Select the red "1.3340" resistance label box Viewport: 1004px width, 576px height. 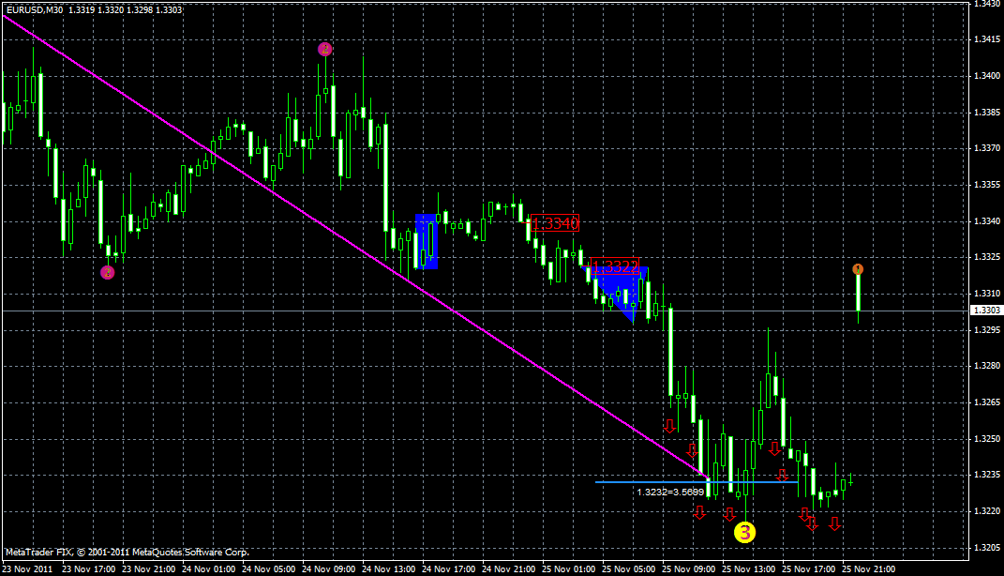pyautogui.click(x=554, y=223)
